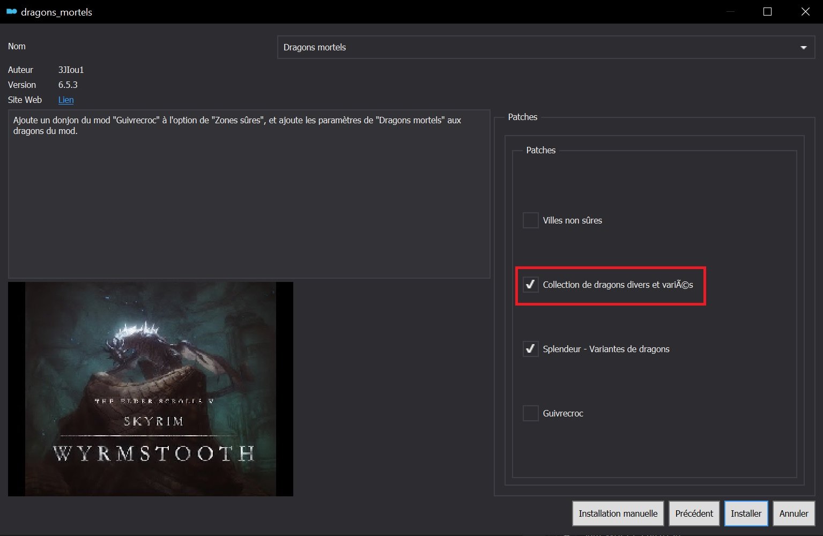Expand the Nom dropdown arrow
Screen dimensions: 823x536
coord(803,48)
